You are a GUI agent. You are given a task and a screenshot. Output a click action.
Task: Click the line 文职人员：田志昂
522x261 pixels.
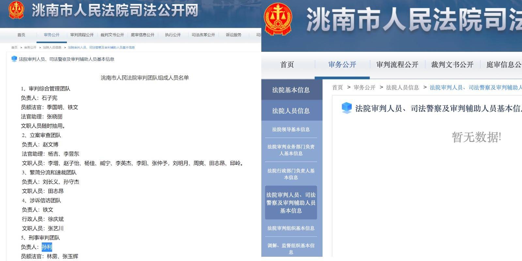click(43, 191)
